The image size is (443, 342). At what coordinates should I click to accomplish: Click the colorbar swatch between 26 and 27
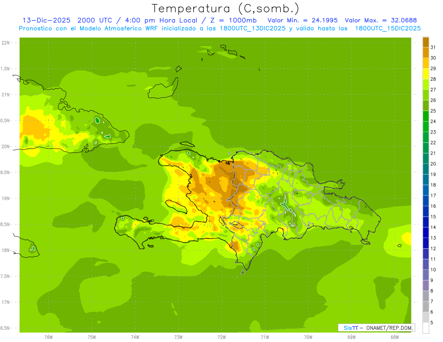click(426, 95)
